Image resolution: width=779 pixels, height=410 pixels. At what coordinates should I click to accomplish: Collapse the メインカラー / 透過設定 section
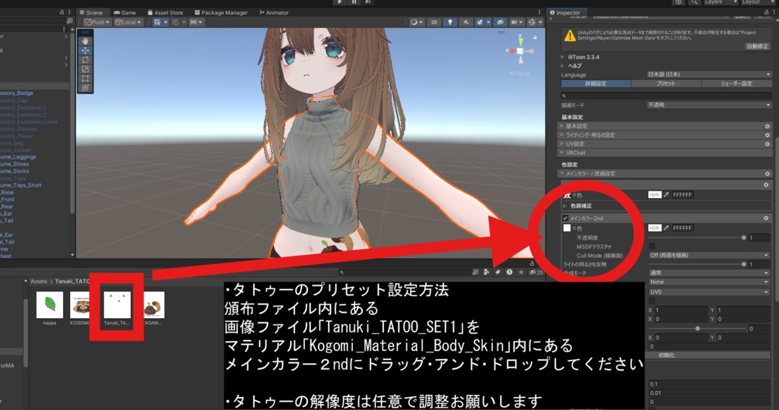click(666, 174)
